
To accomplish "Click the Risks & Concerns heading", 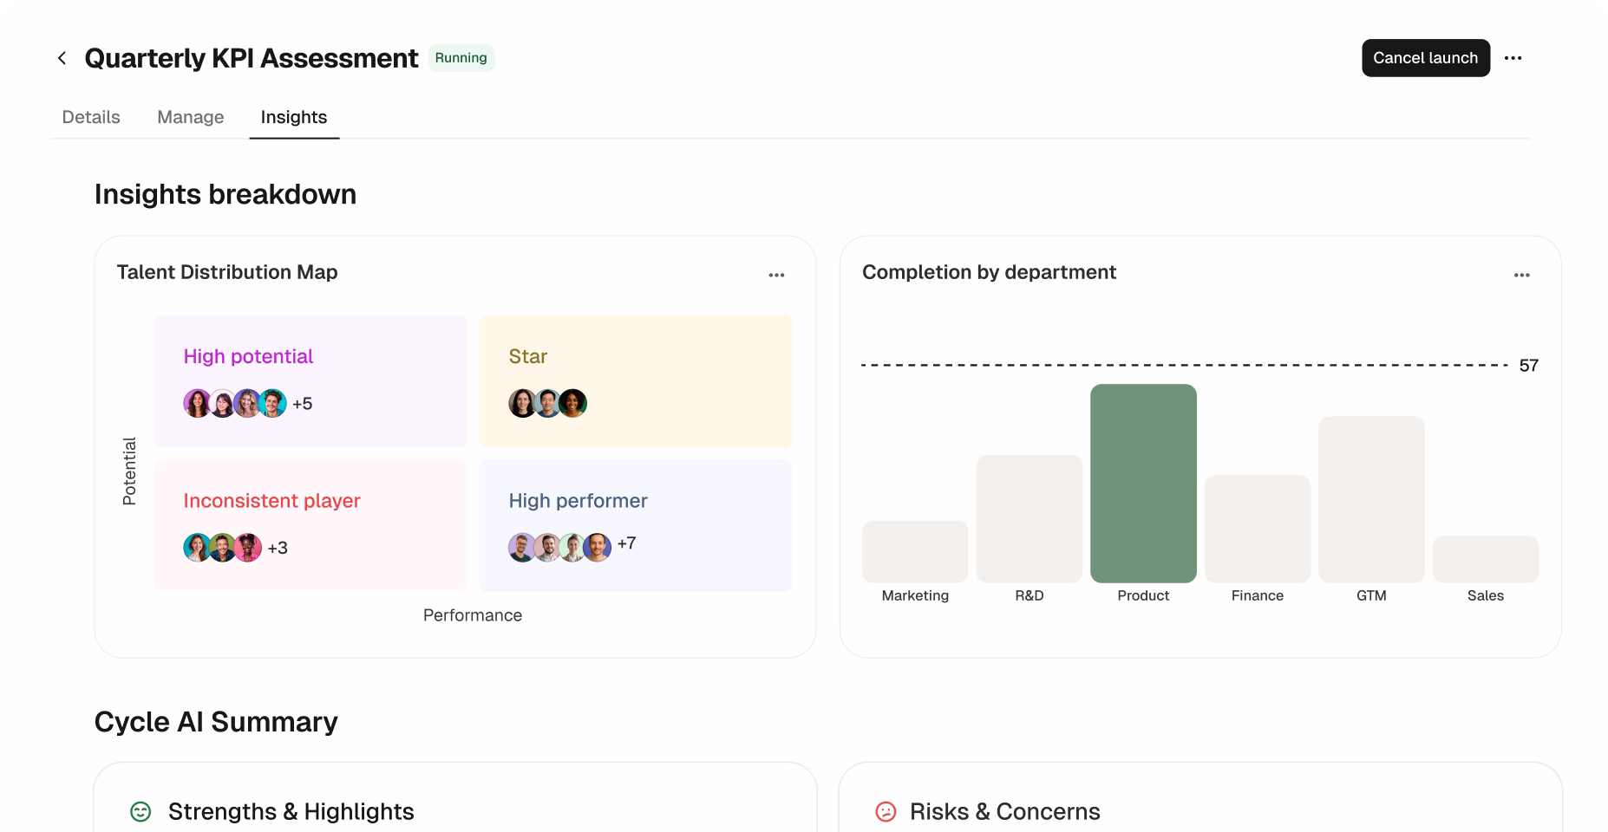I will [1005, 811].
